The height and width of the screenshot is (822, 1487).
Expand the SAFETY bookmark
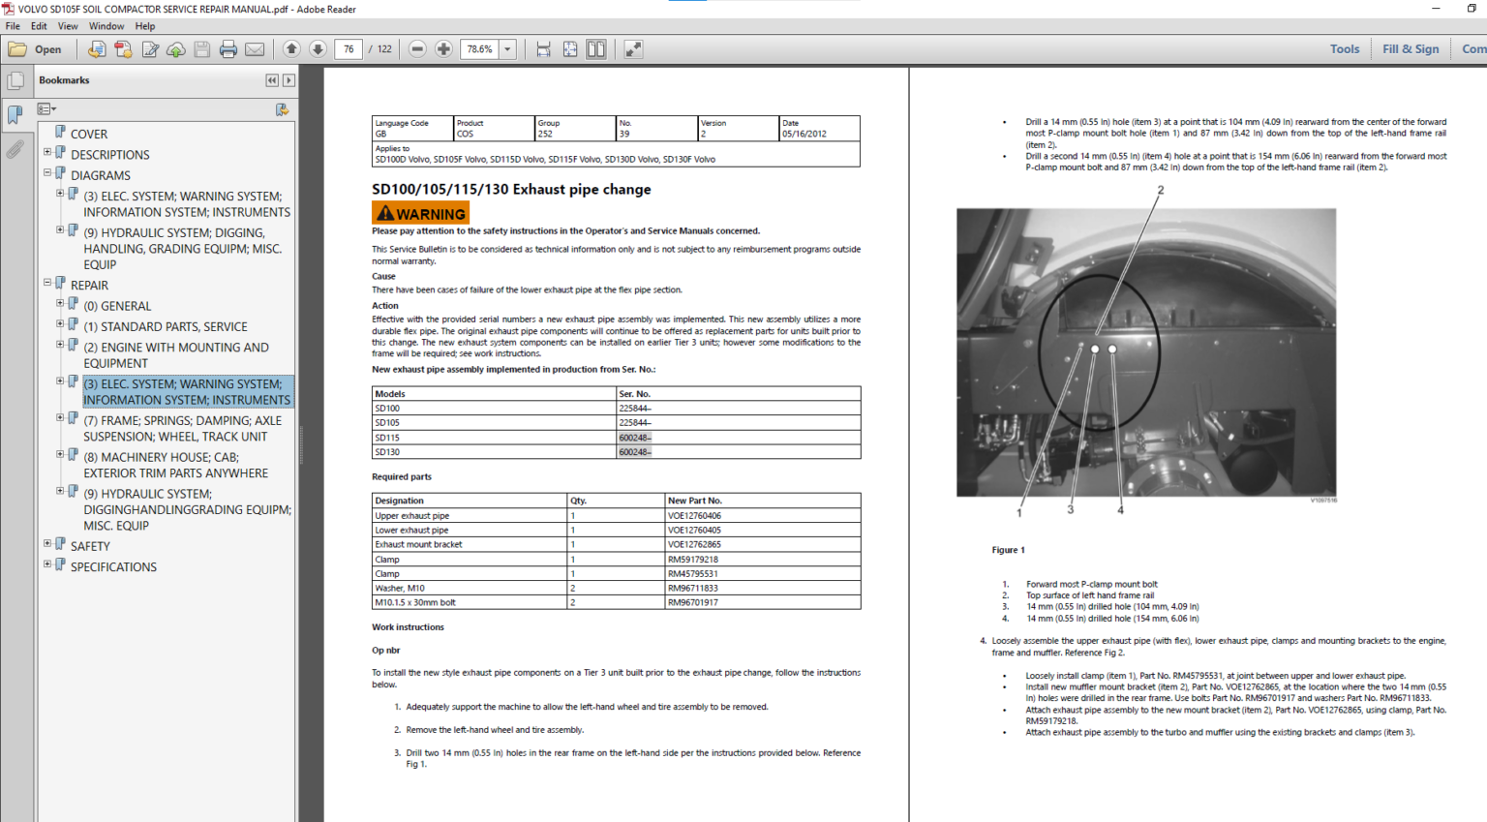pyautogui.click(x=47, y=543)
